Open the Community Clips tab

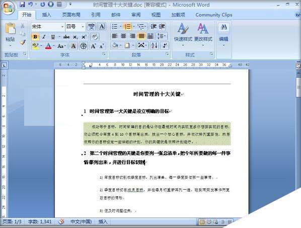(x=214, y=15)
